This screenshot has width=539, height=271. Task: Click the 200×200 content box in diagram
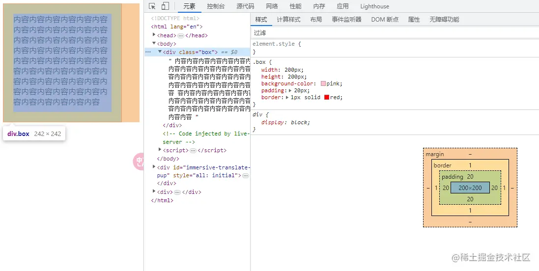coord(470,188)
